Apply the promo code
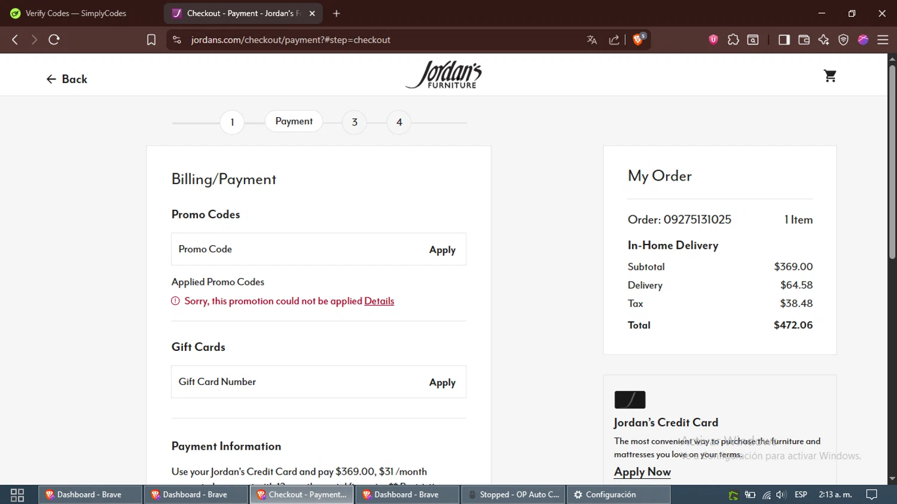The height and width of the screenshot is (504, 897). pos(443,250)
